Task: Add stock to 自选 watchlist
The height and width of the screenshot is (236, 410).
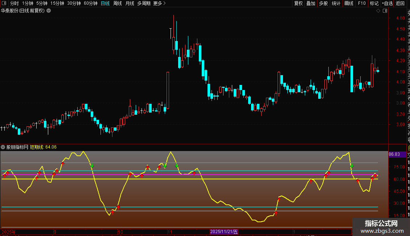Action: (387, 3)
